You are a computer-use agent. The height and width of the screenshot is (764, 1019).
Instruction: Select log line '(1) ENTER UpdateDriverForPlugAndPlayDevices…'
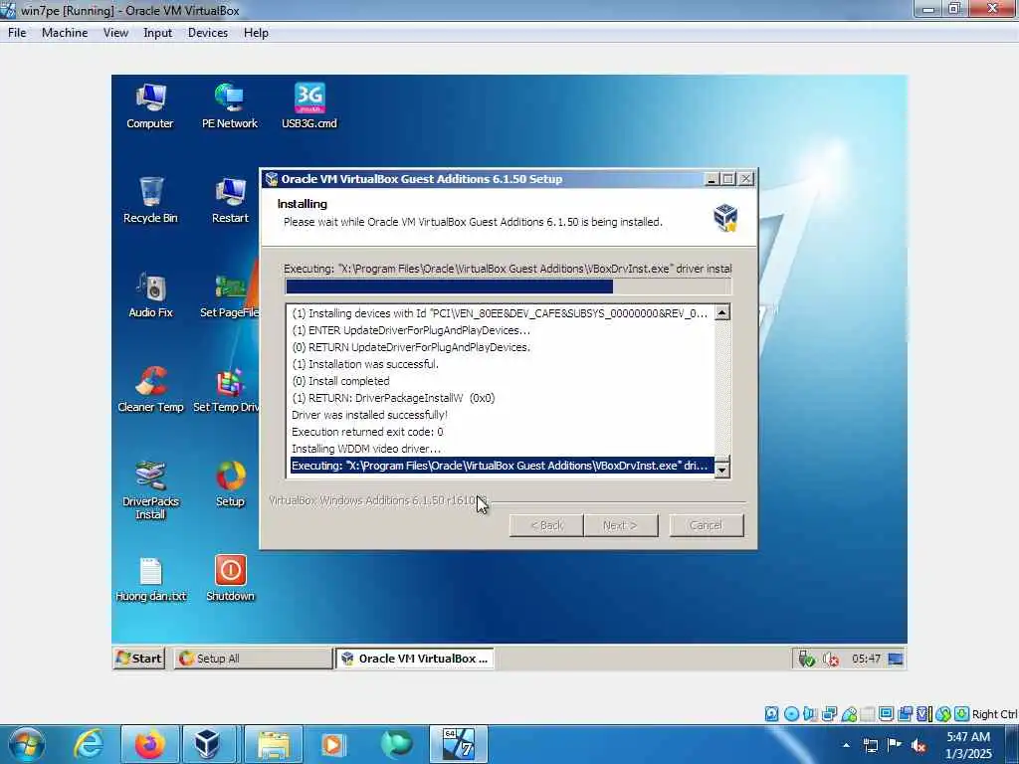pos(411,330)
